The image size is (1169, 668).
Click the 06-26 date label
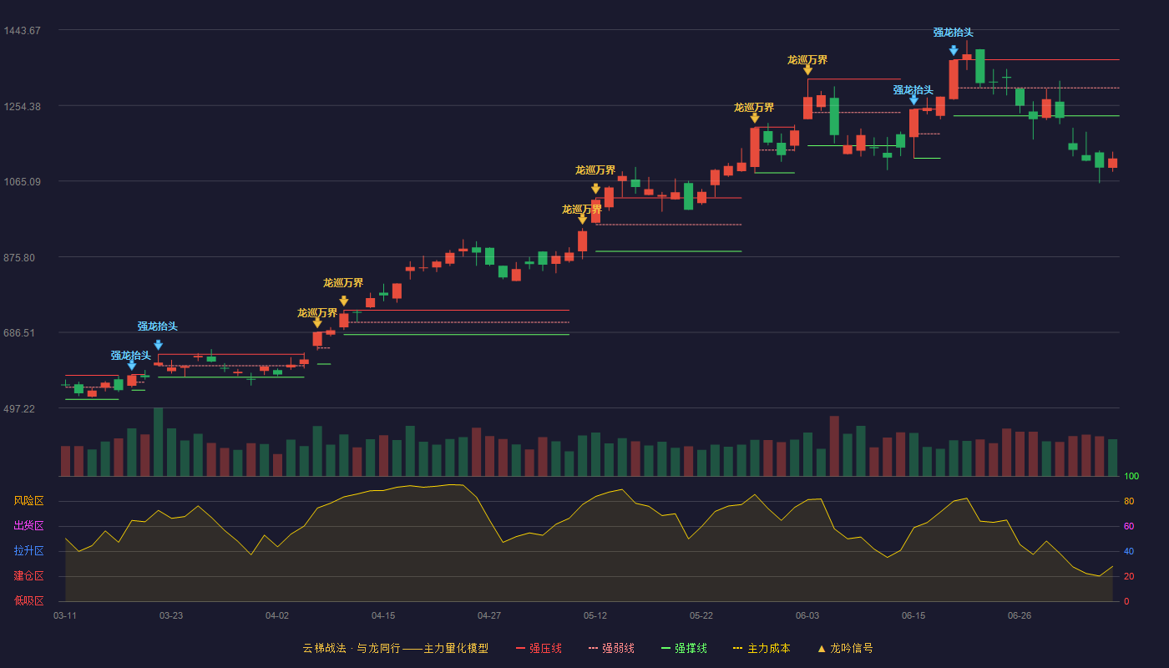tap(1020, 615)
